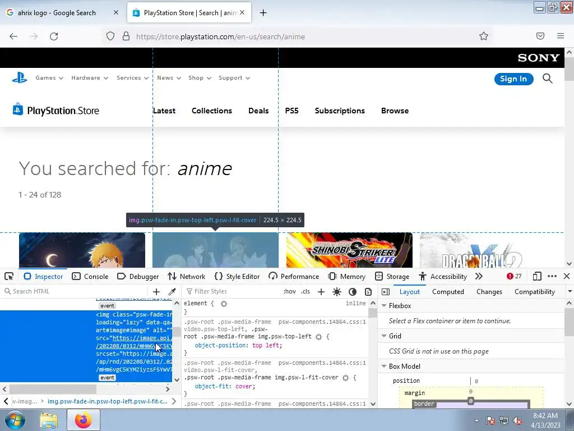Viewport: 574px width, 431px height.
Task: Toggle dark color scheme simulation
Action: (x=353, y=291)
